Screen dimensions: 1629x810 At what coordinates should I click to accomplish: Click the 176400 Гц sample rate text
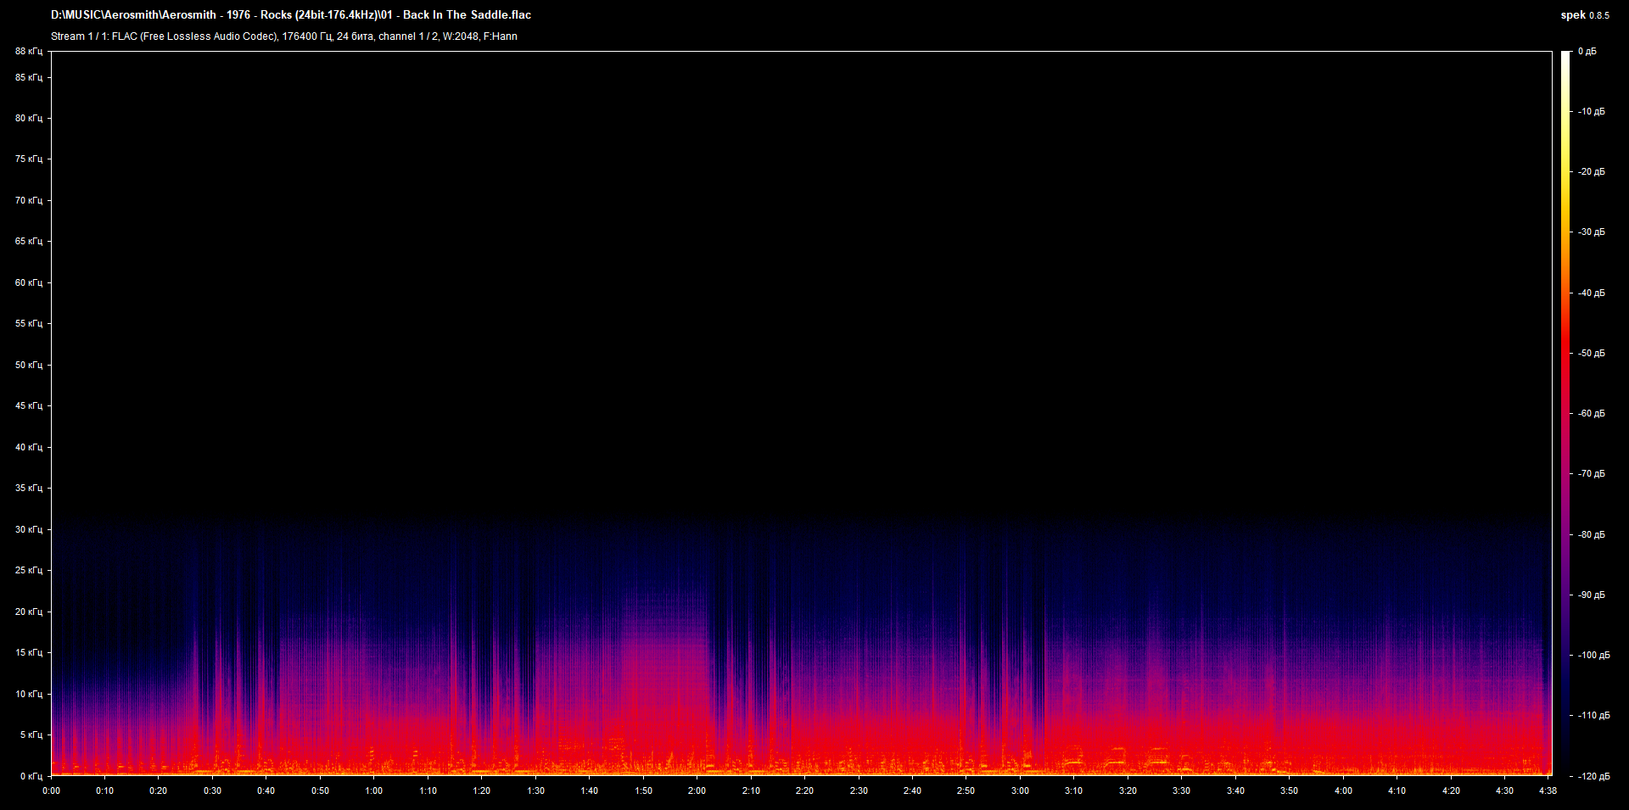(305, 36)
